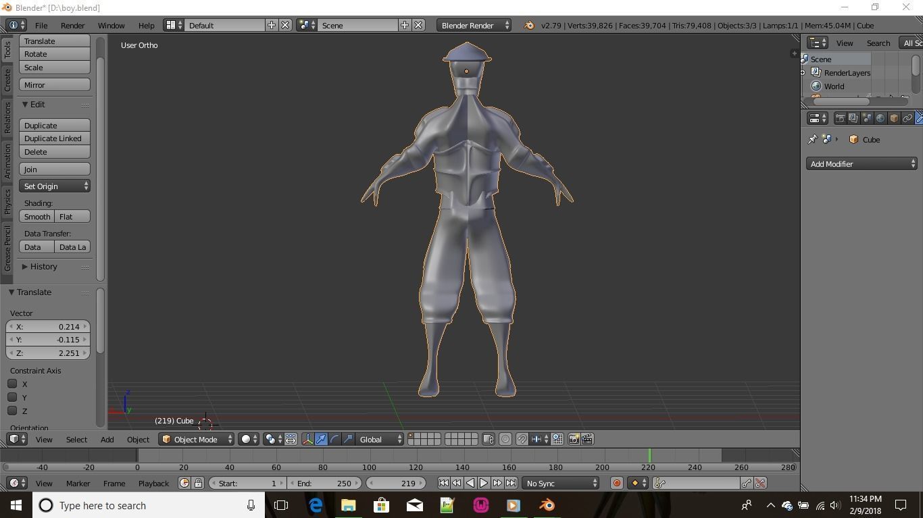Screen dimensions: 923x518
Task: Click Flat shading button
Action: pyautogui.click(x=72, y=217)
